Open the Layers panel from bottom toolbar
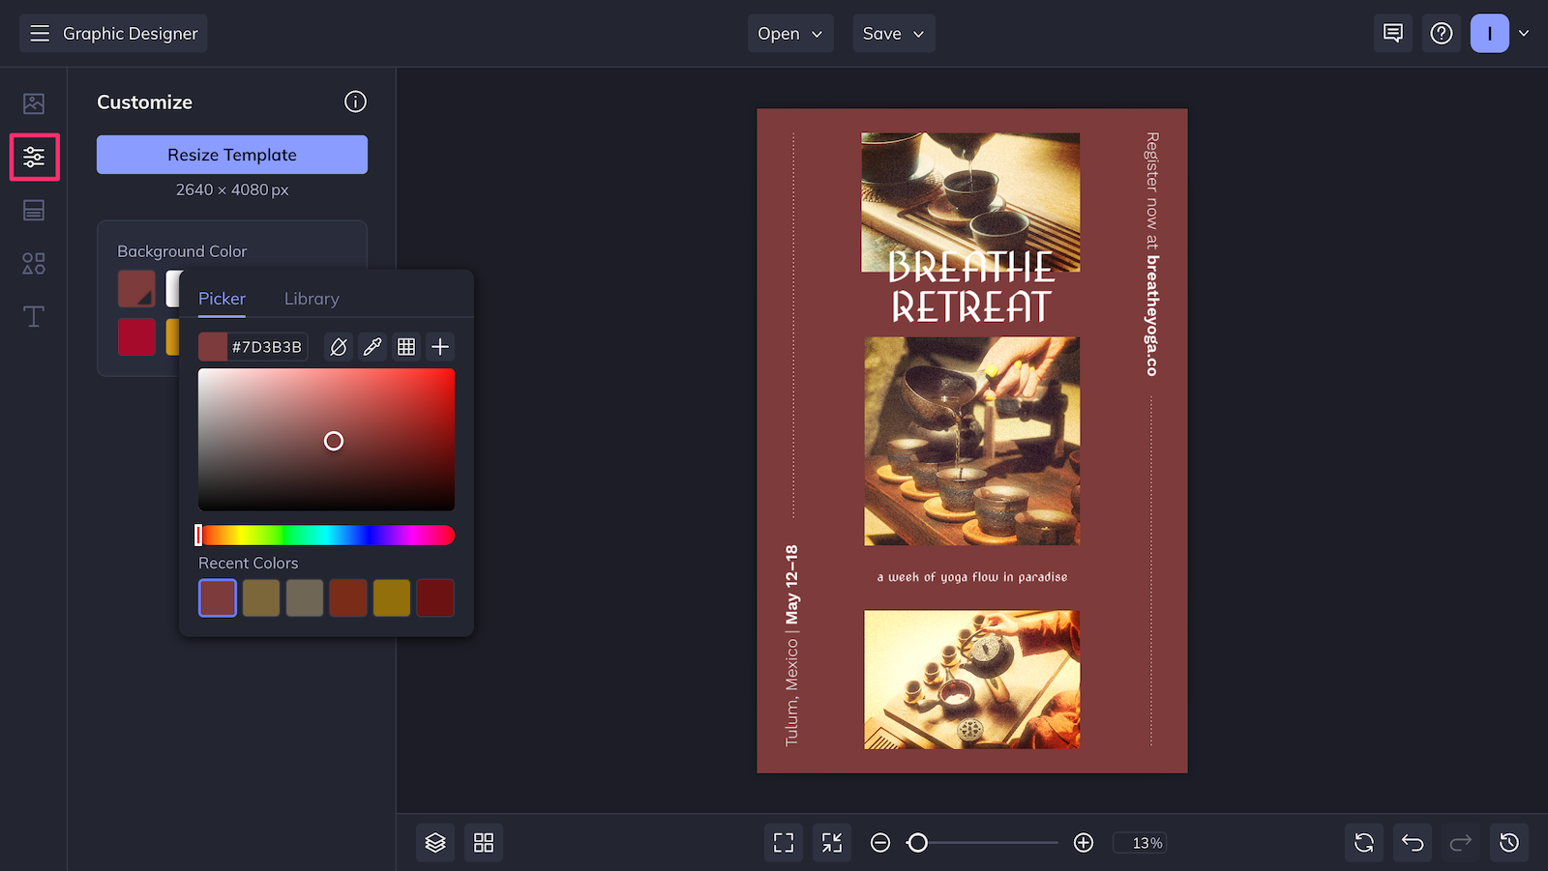This screenshot has width=1548, height=871. click(434, 842)
